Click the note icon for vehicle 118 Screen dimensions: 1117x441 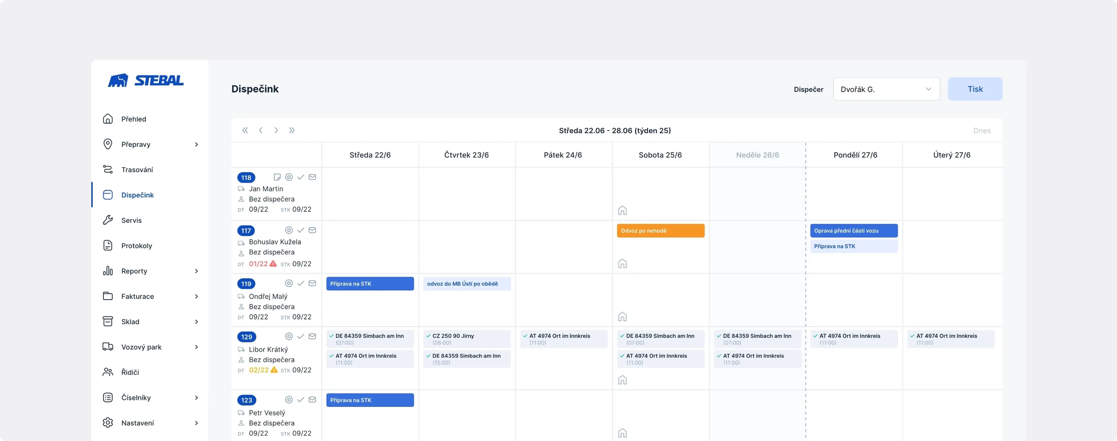pyautogui.click(x=277, y=177)
